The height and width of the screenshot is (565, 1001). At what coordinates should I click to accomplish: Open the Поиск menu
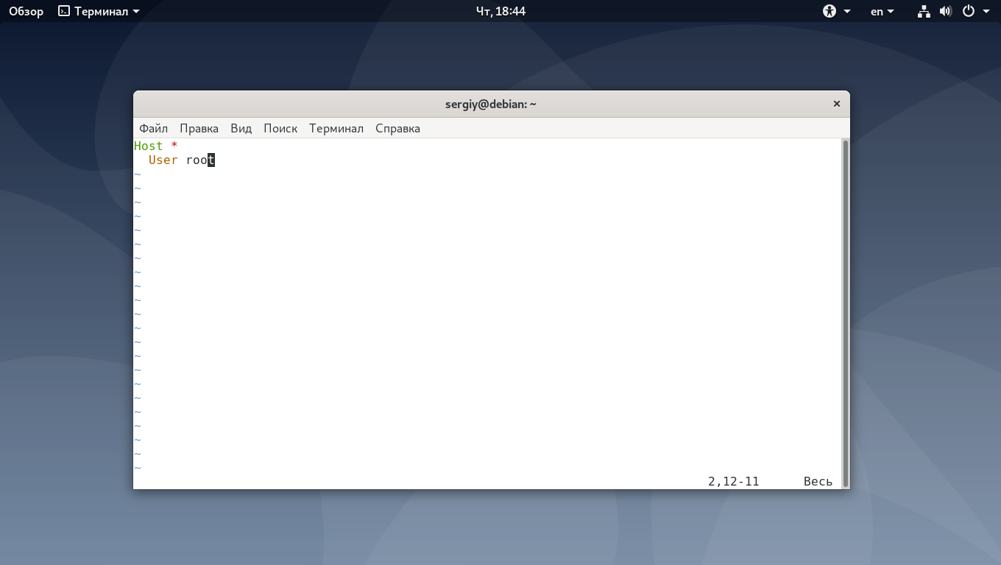[280, 128]
